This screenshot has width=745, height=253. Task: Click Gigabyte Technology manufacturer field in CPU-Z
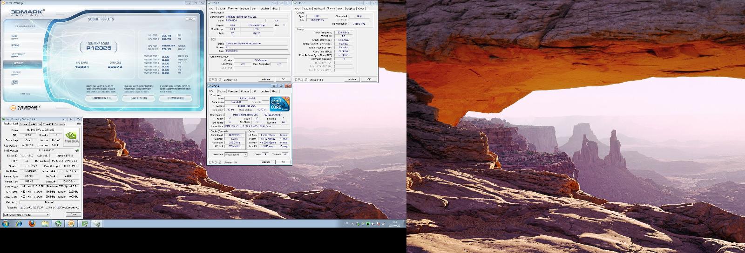[x=256, y=16]
